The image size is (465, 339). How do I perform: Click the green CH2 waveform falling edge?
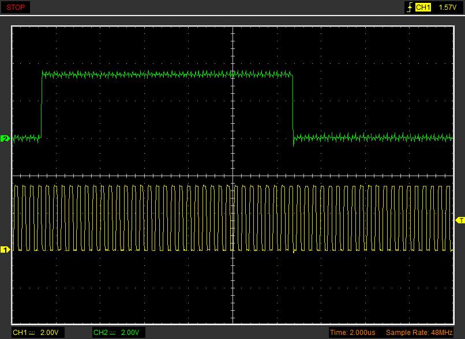point(293,106)
